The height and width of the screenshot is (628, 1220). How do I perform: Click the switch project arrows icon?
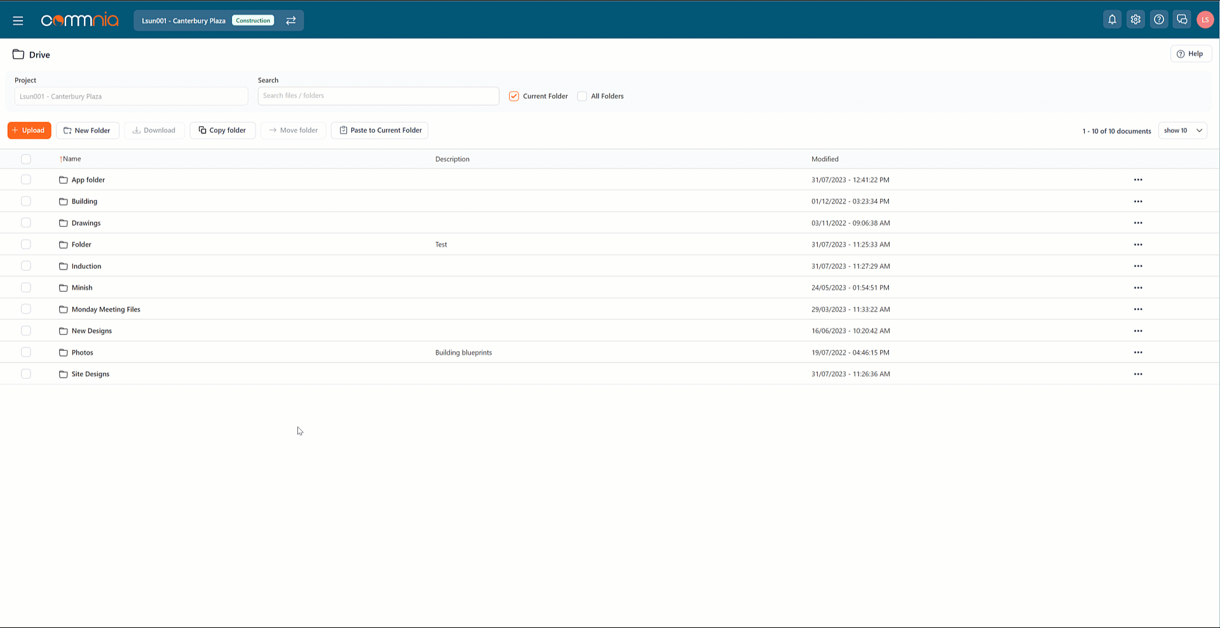[x=291, y=20]
